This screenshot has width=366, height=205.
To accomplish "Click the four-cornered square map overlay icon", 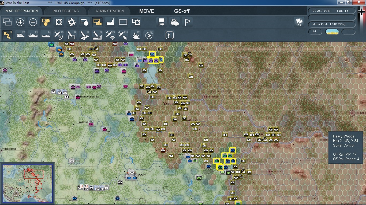I will click(59, 22).
